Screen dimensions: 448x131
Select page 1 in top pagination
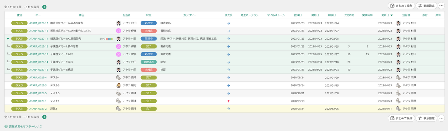(x=44, y=7)
